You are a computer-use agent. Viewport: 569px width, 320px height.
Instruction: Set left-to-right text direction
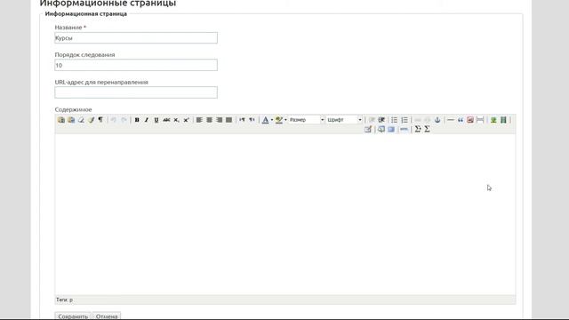(x=242, y=120)
